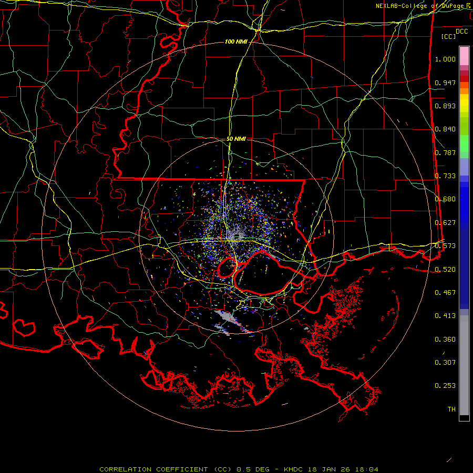Click the 0.360 scale label
Image resolution: width=473 pixels, height=473 pixels.
(x=445, y=340)
